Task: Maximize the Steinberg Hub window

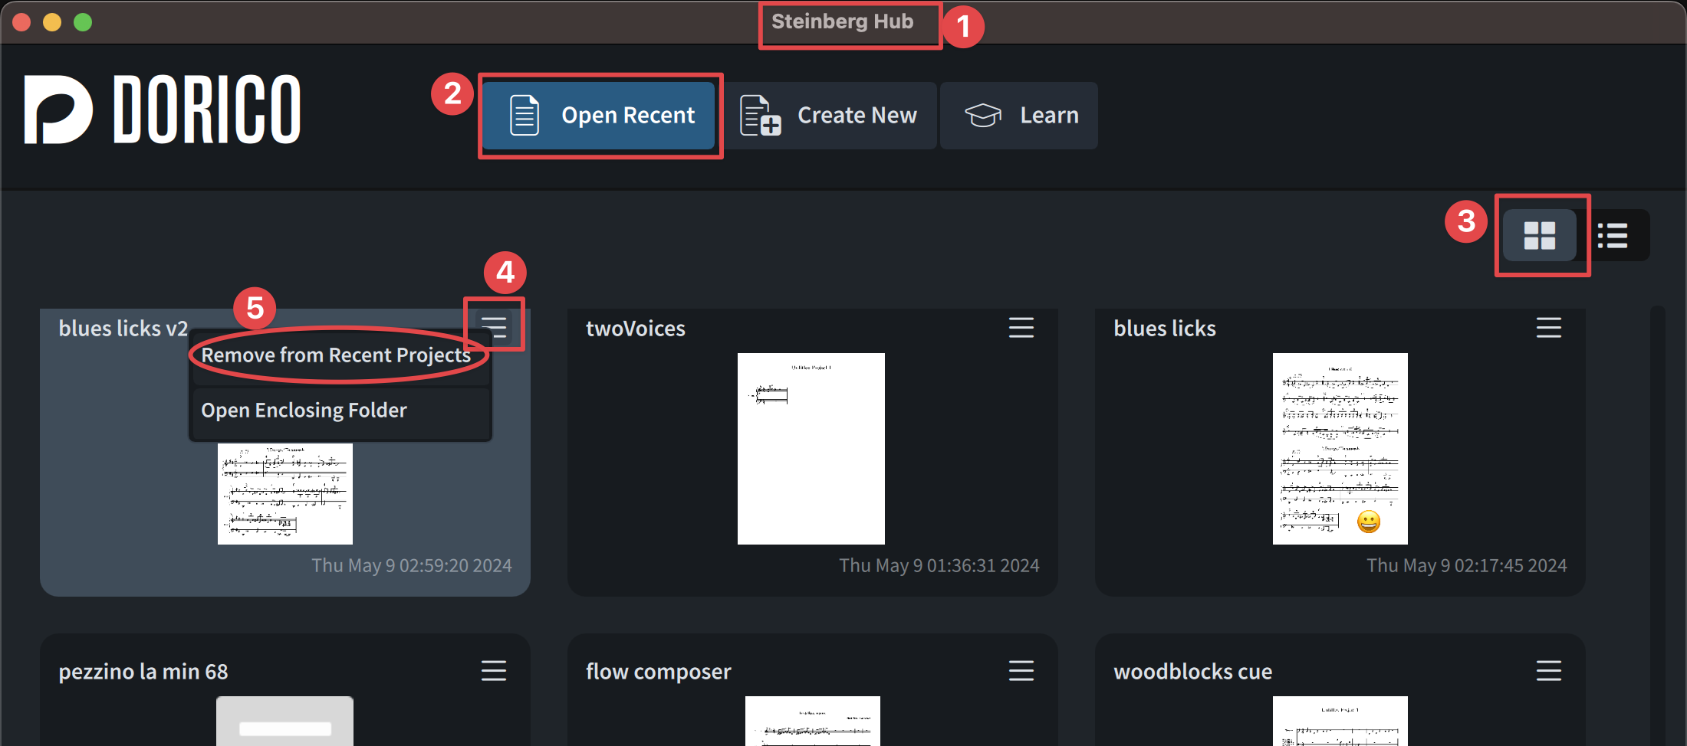Action: (83, 22)
